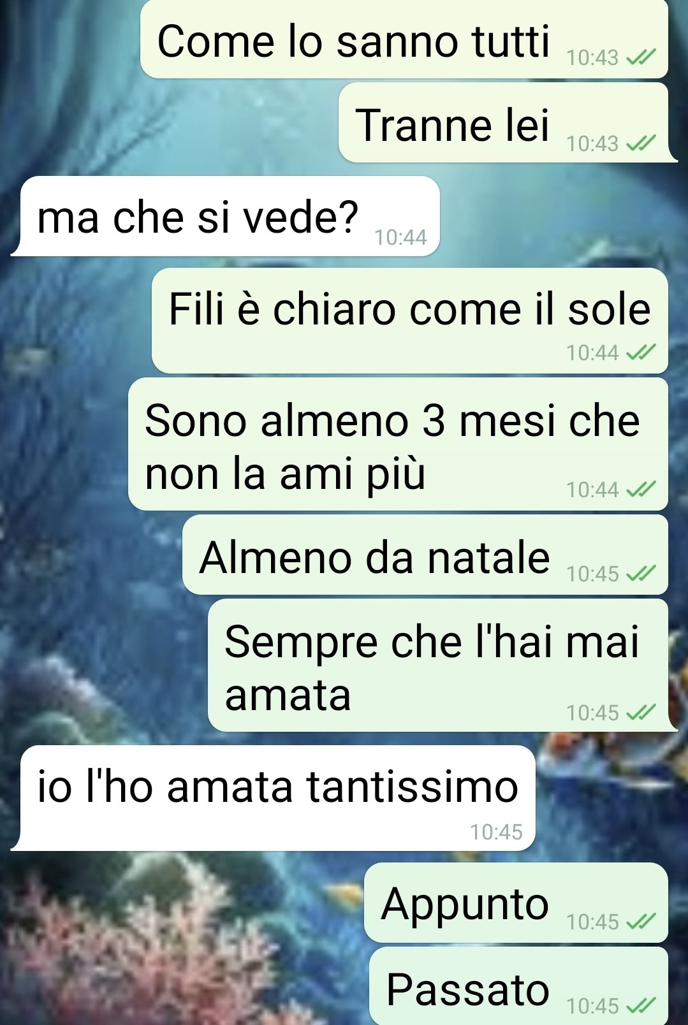Screen dimensions: 688x1025
Task: Tap the 10:45 timestamp on 'io l'ho amata tantissimo'
Action: [496, 832]
